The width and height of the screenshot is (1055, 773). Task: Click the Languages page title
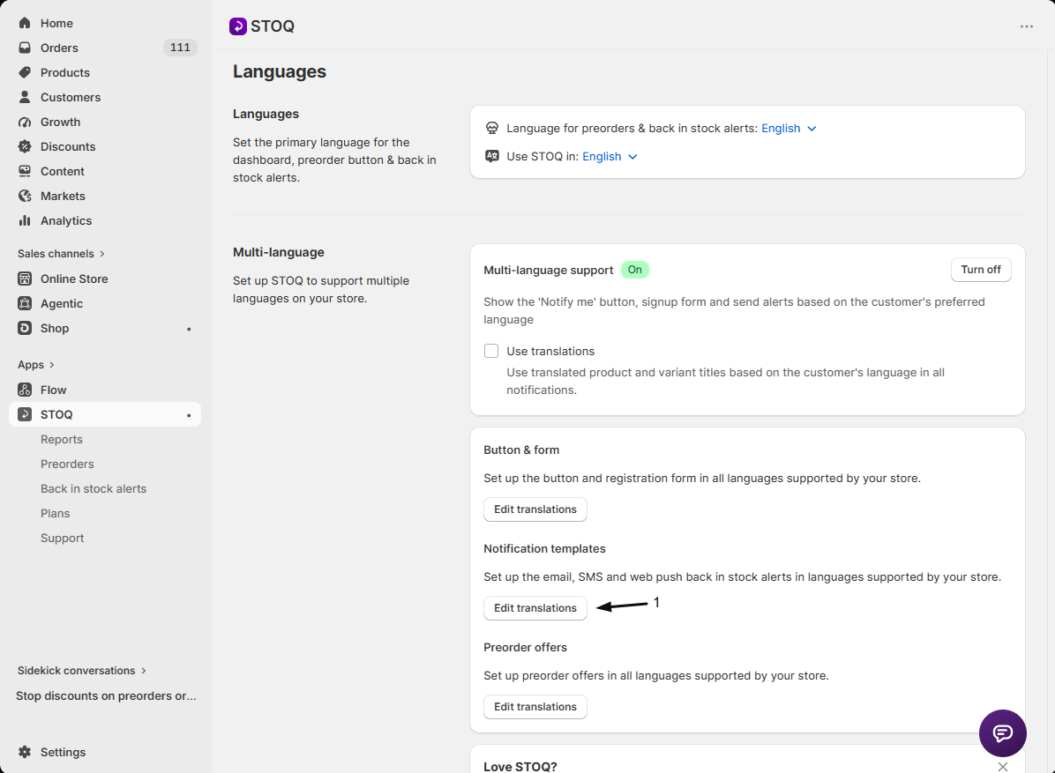click(280, 71)
